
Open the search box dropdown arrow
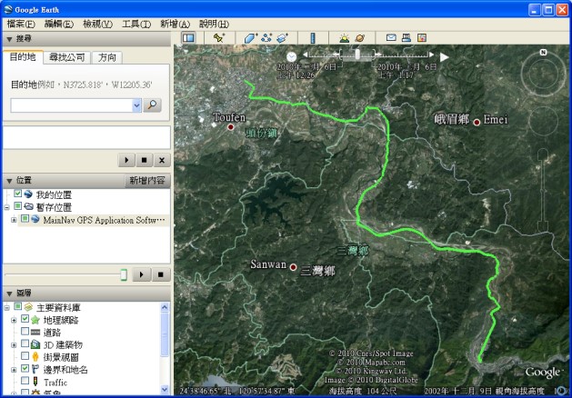click(136, 105)
